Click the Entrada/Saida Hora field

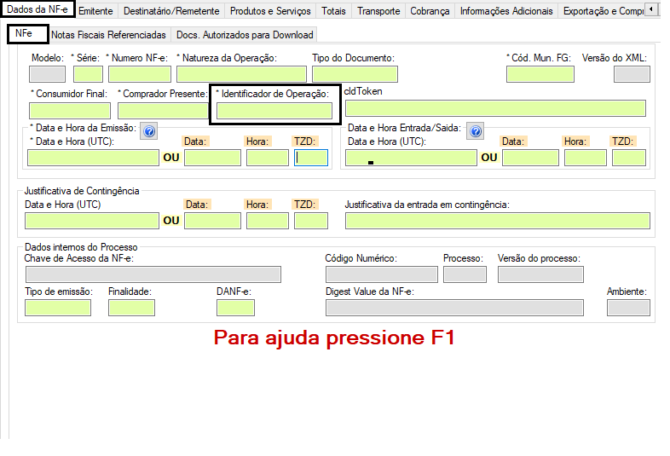point(586,158)
